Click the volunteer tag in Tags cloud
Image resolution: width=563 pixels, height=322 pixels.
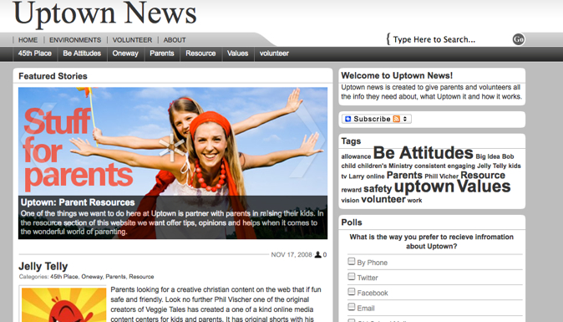[x=383, y=199]
